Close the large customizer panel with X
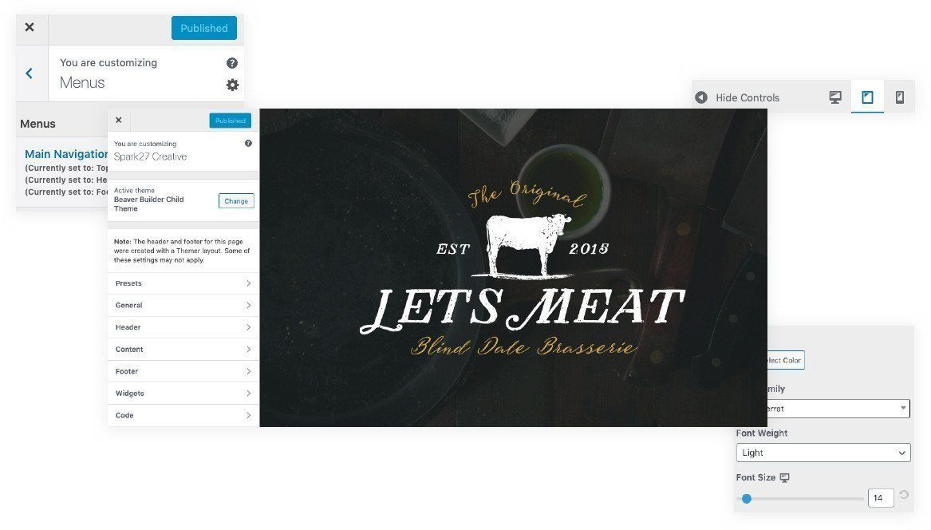 [29, 27]
